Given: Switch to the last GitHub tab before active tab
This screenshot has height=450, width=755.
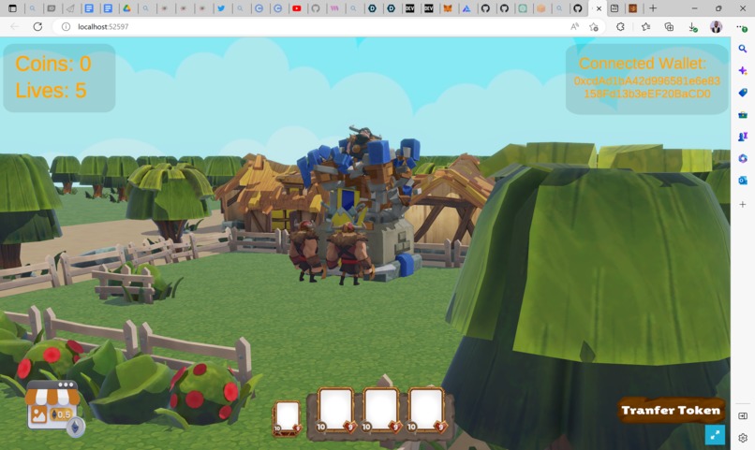Looking at the screenshot, I should coord(578,8).
